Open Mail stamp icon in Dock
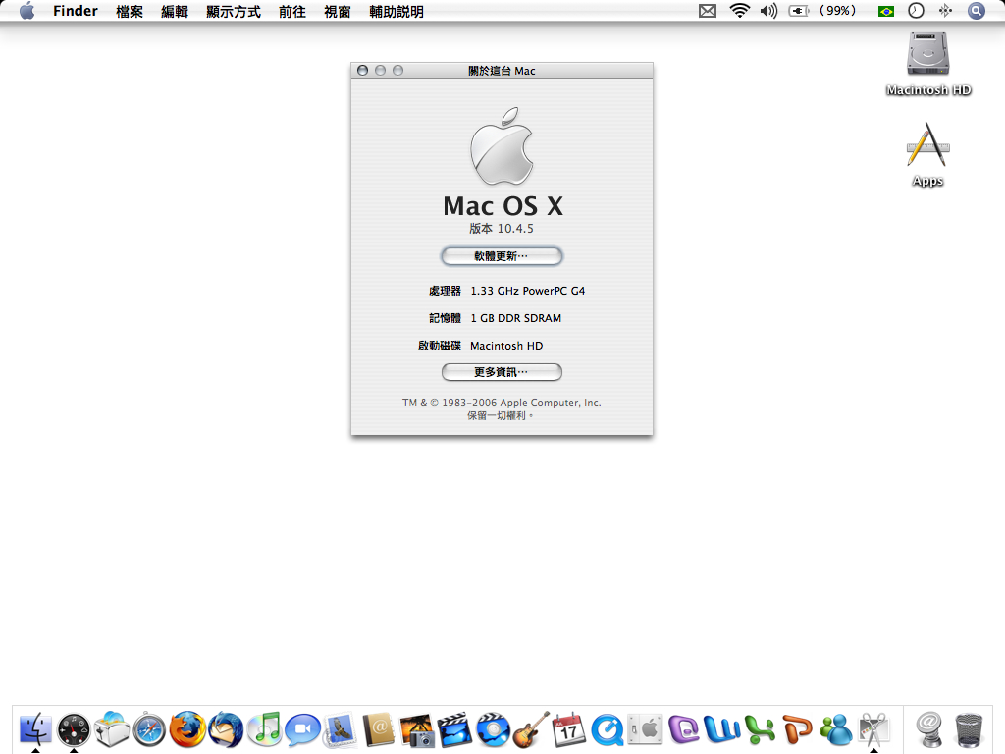Screen dimensions: 1005x754 pyautogui.click(x=340, y=729)
